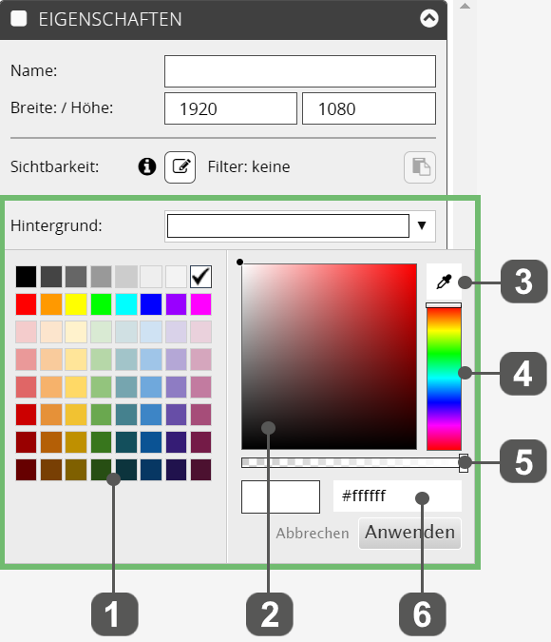Select the checked white color swatch
Image resolution: width=551 pixels, height=642 pixels.
[200, 277]
